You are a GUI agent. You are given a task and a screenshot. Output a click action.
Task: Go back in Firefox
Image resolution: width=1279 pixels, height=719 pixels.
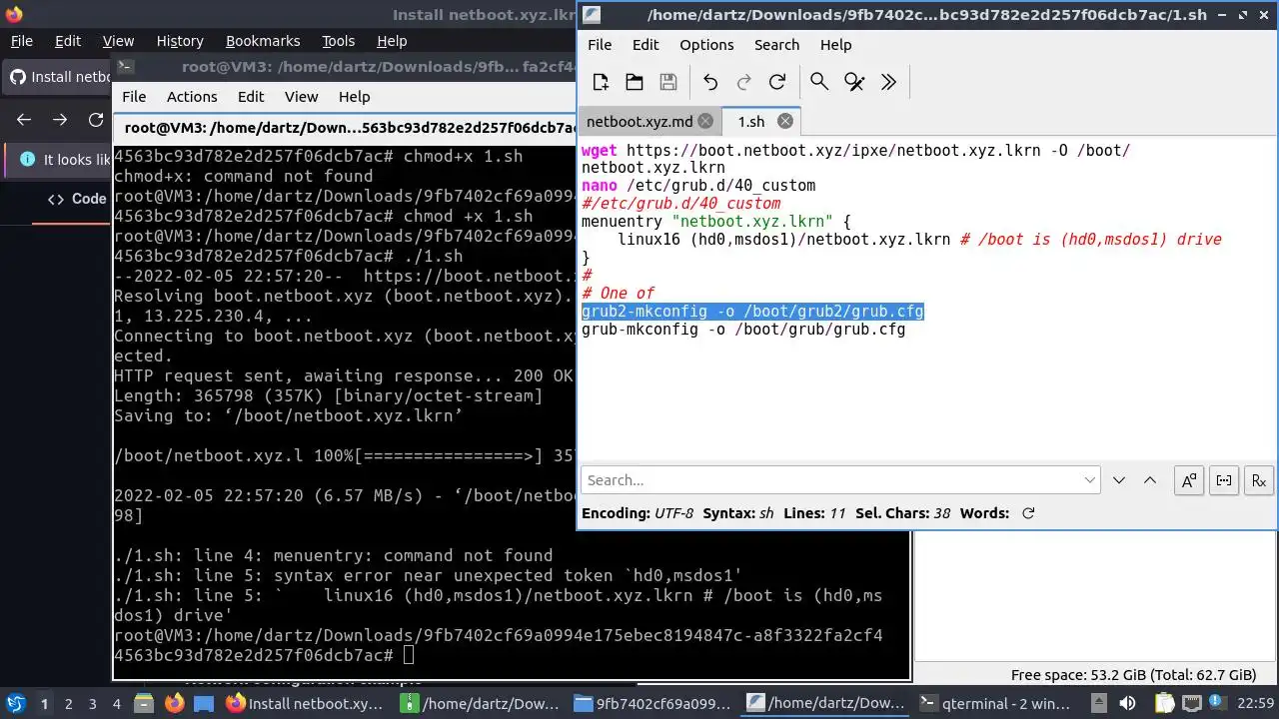click(x=24, y=120)
